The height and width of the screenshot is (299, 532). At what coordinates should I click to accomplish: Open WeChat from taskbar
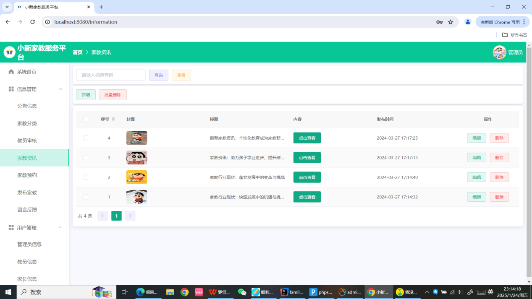pos(242,292)
